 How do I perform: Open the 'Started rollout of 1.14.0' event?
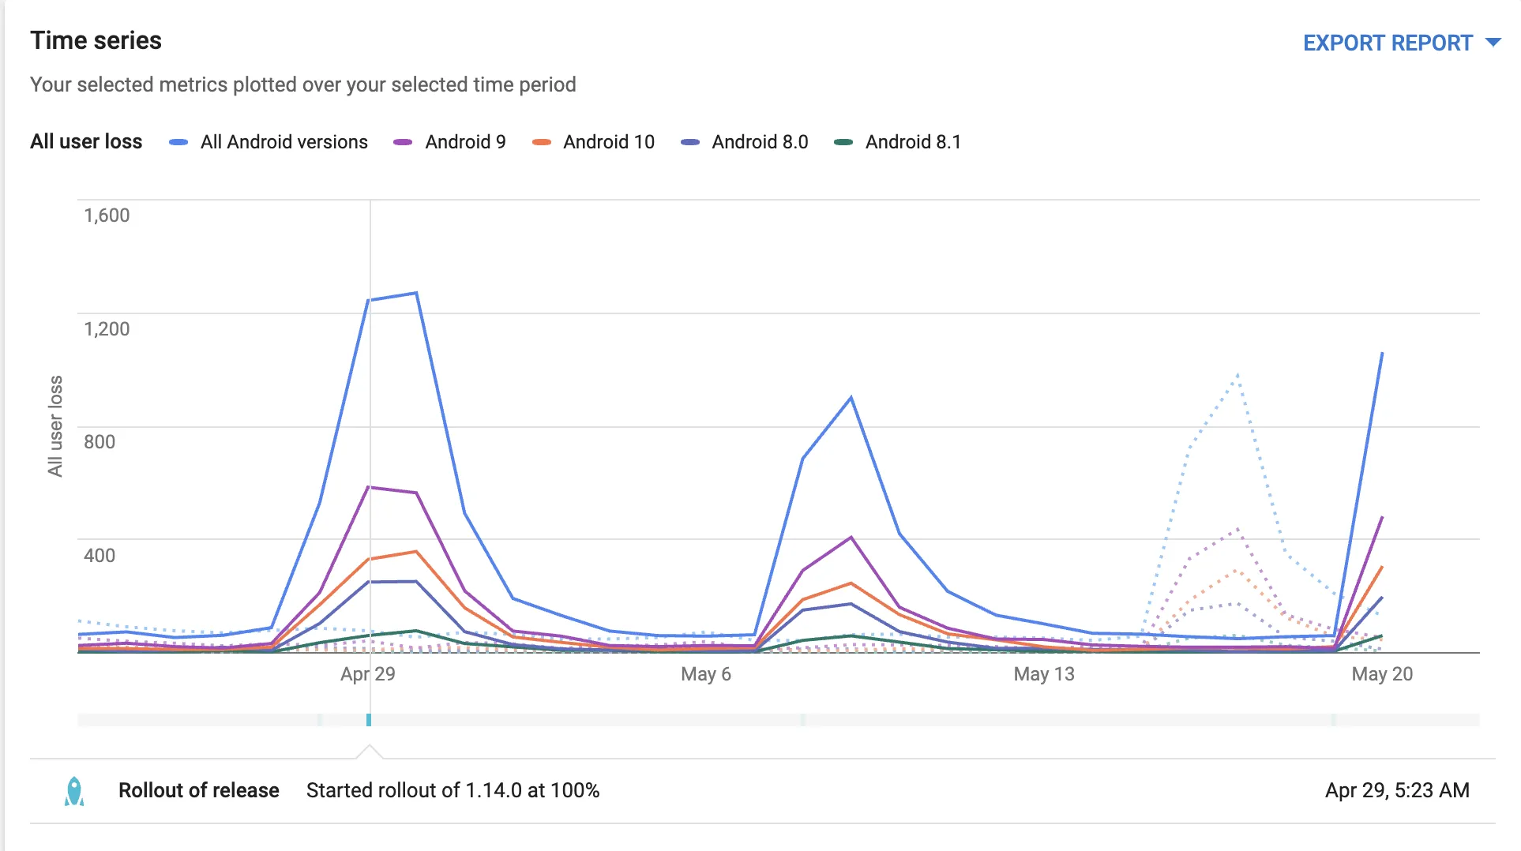click(453, 790)
